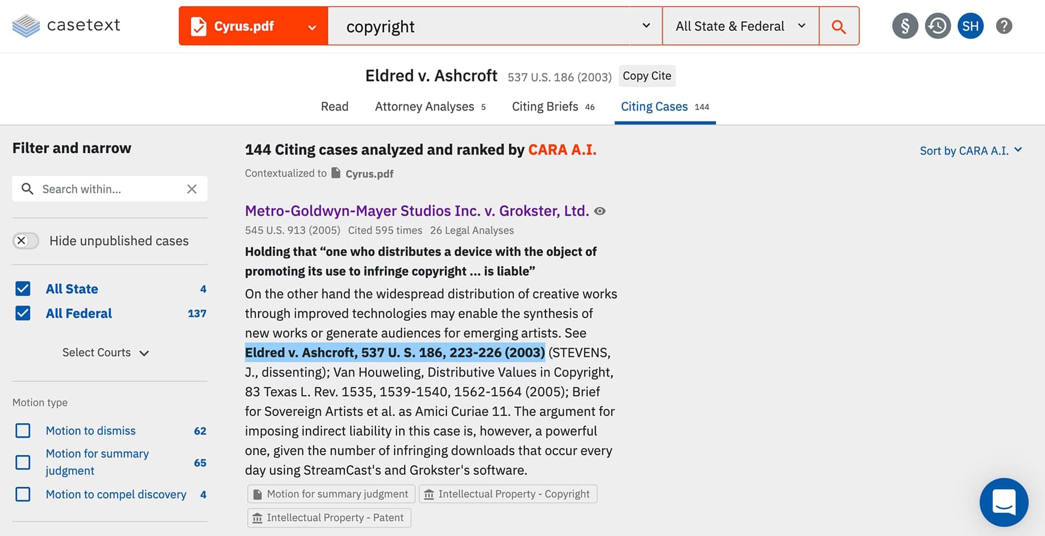Click the Contextualized to Cyrus.pdf label

coord(319,173)
